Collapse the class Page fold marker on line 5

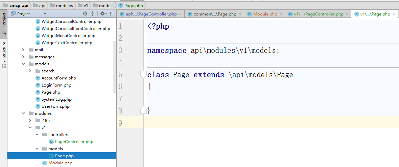143,75
